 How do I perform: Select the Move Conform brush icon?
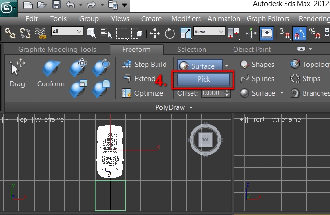point(78,67)
